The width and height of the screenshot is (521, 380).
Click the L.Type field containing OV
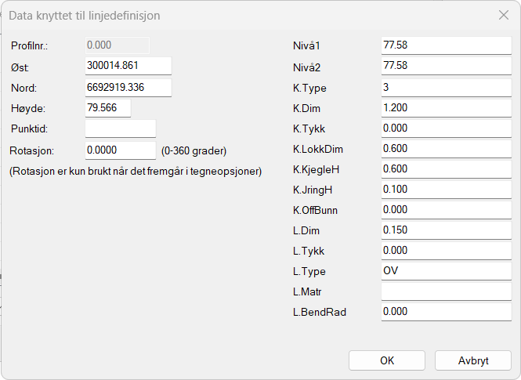pos(446,271)
